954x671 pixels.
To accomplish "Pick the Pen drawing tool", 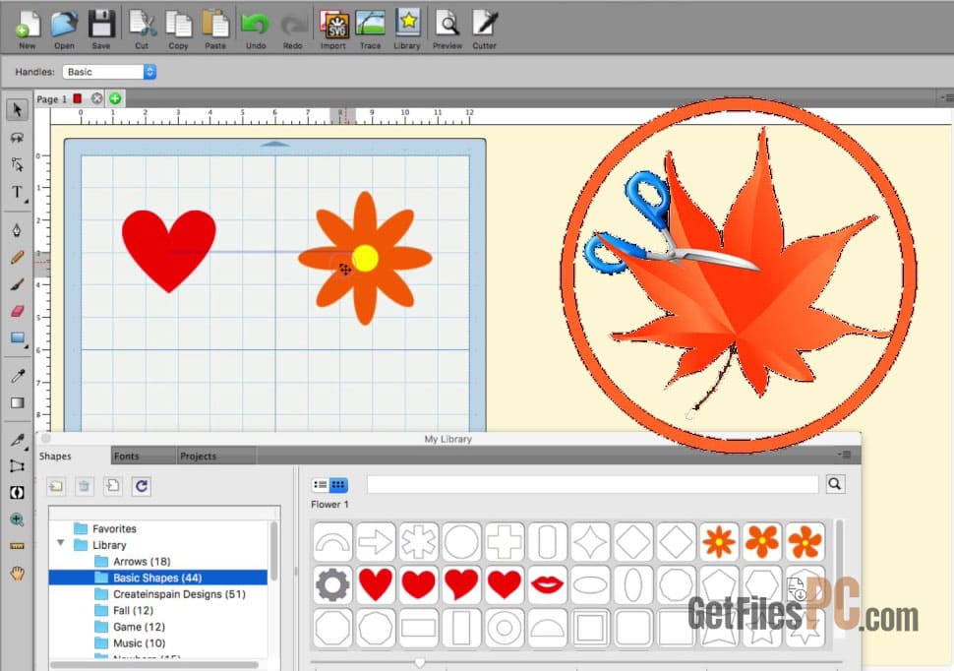I will coord(17,229).
